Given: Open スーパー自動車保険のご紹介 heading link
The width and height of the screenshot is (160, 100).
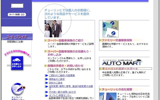Looking at the screenshot, I should (65, 40).
